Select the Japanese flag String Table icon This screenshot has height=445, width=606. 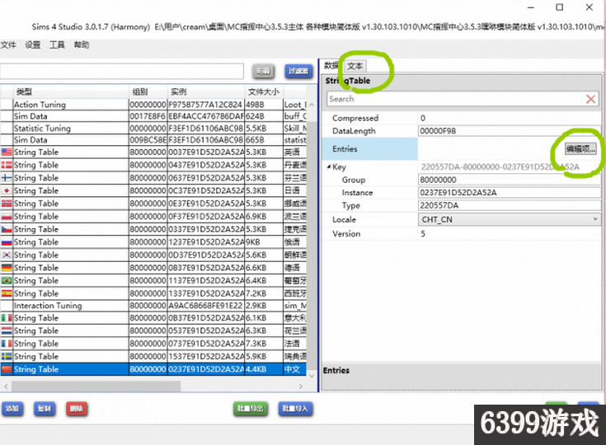tap(7, 190)
